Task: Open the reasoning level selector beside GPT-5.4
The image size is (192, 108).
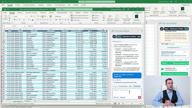Action: [x=122, y=97]
